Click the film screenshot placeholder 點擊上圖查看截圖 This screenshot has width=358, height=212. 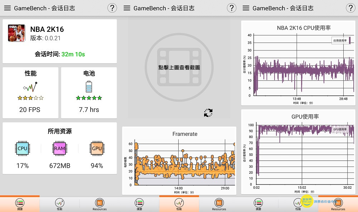point(179,68)
